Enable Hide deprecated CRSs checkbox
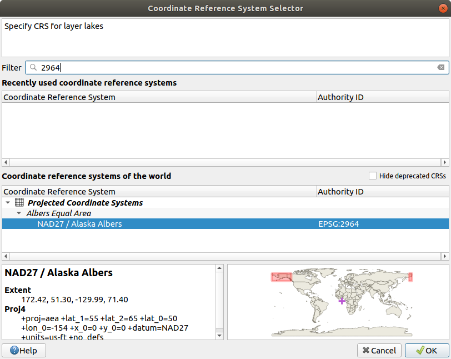The height and width of the screenshot is (359, 451). (x=373, y=176)
